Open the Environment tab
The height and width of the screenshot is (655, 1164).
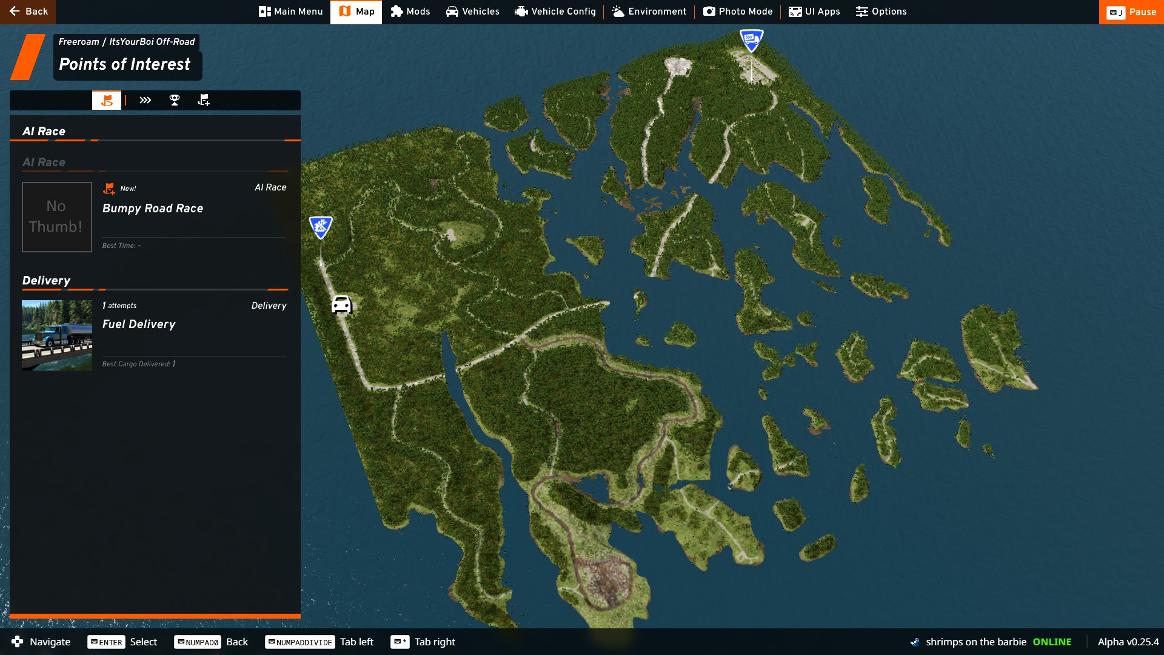click(x=649, y=12)
